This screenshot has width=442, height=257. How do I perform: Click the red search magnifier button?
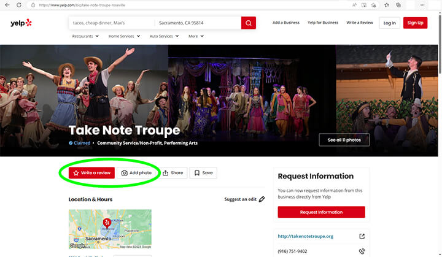point(249,23)
